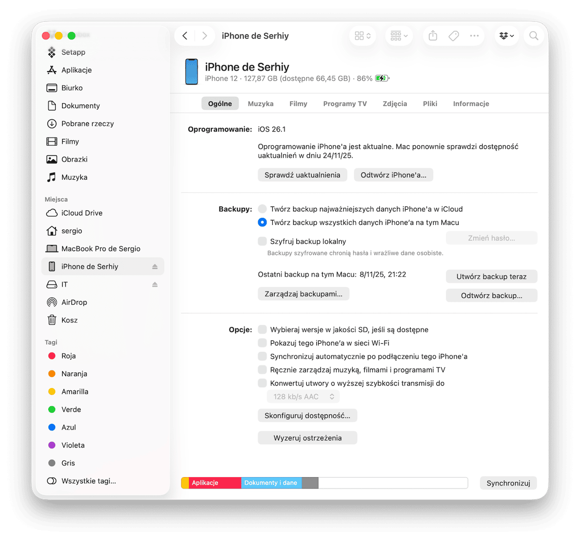Open the 128 kb/s AAC dropdown
Viewport: 580px width, 541px height.
click(303, 396)
